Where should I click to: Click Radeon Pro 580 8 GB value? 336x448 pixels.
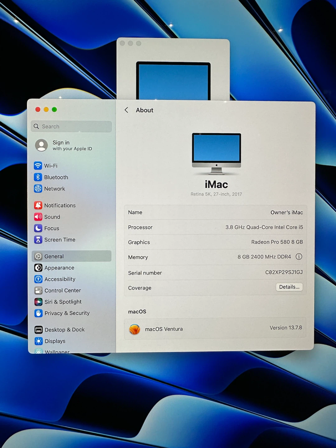click(277, 242)
